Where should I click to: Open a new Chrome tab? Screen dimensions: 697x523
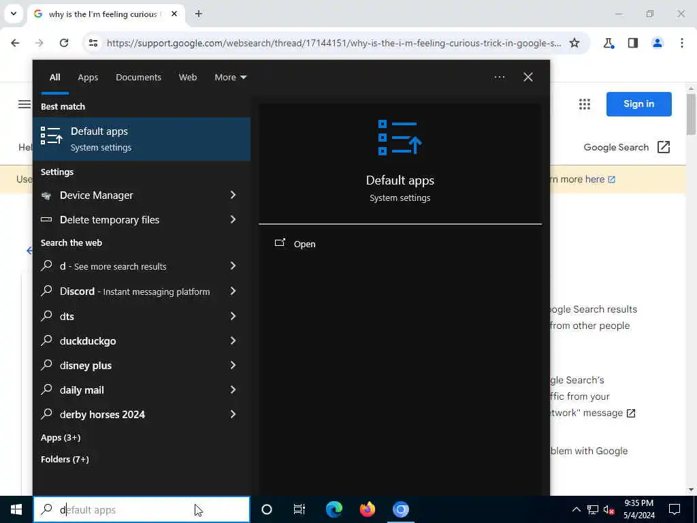[x=199, y=14]
